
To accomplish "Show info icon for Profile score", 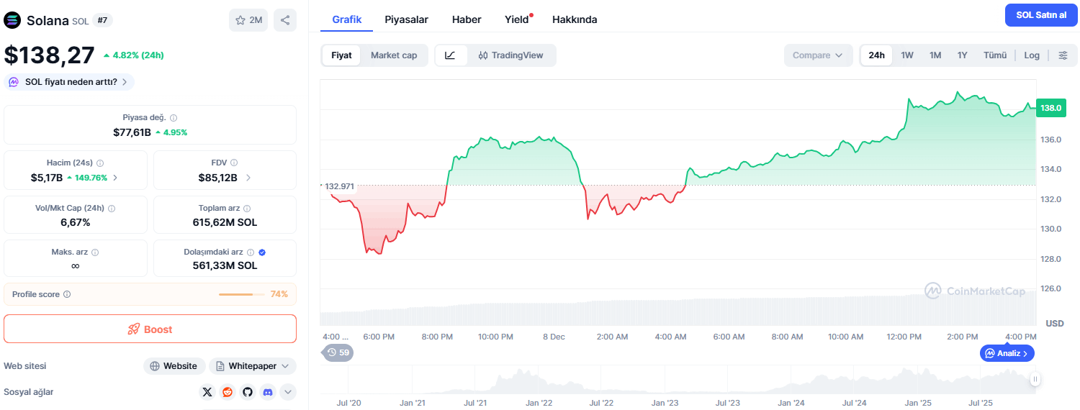I will coord(67,294).
